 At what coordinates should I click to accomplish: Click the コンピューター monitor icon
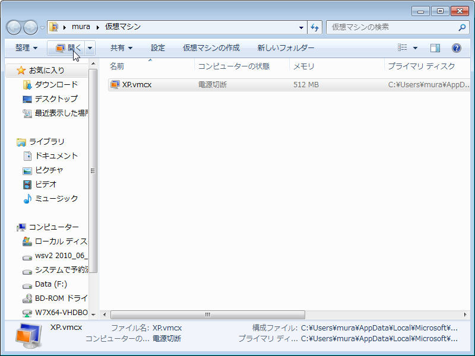pyautogui.click(x=21, y=227)
